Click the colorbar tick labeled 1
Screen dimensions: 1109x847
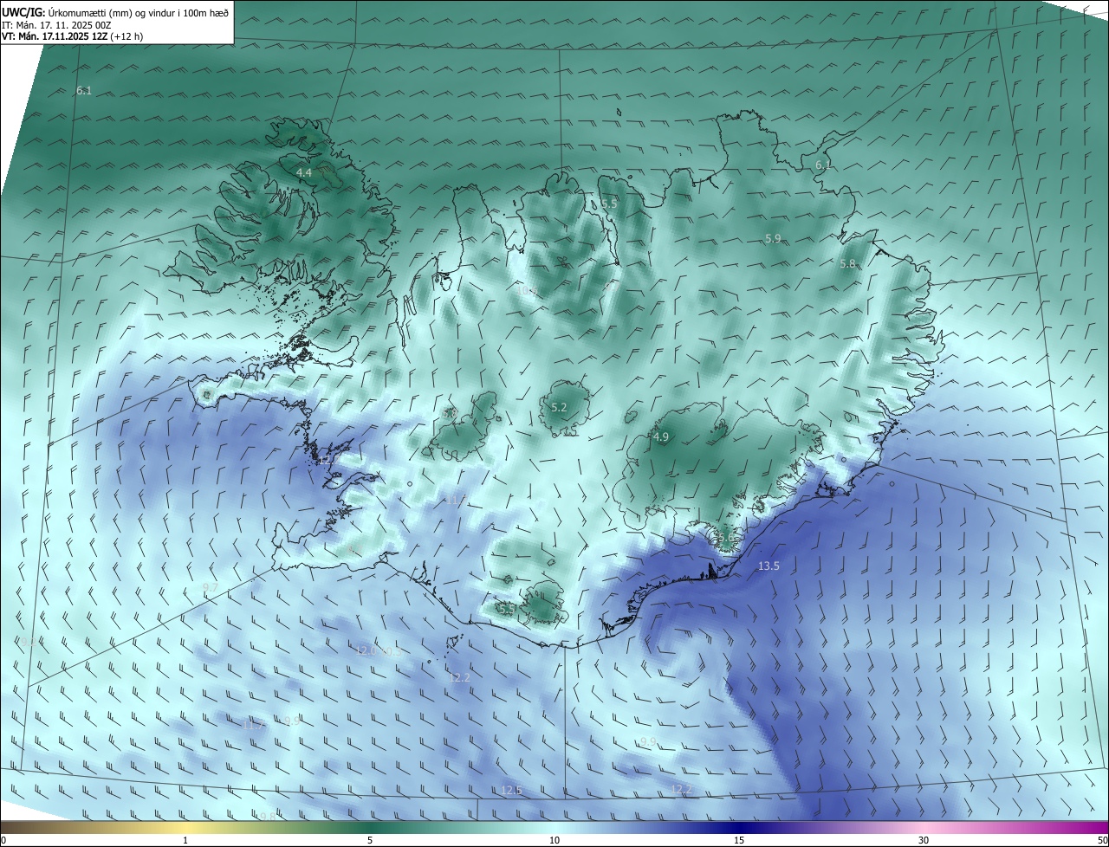[x=185, y=840]
